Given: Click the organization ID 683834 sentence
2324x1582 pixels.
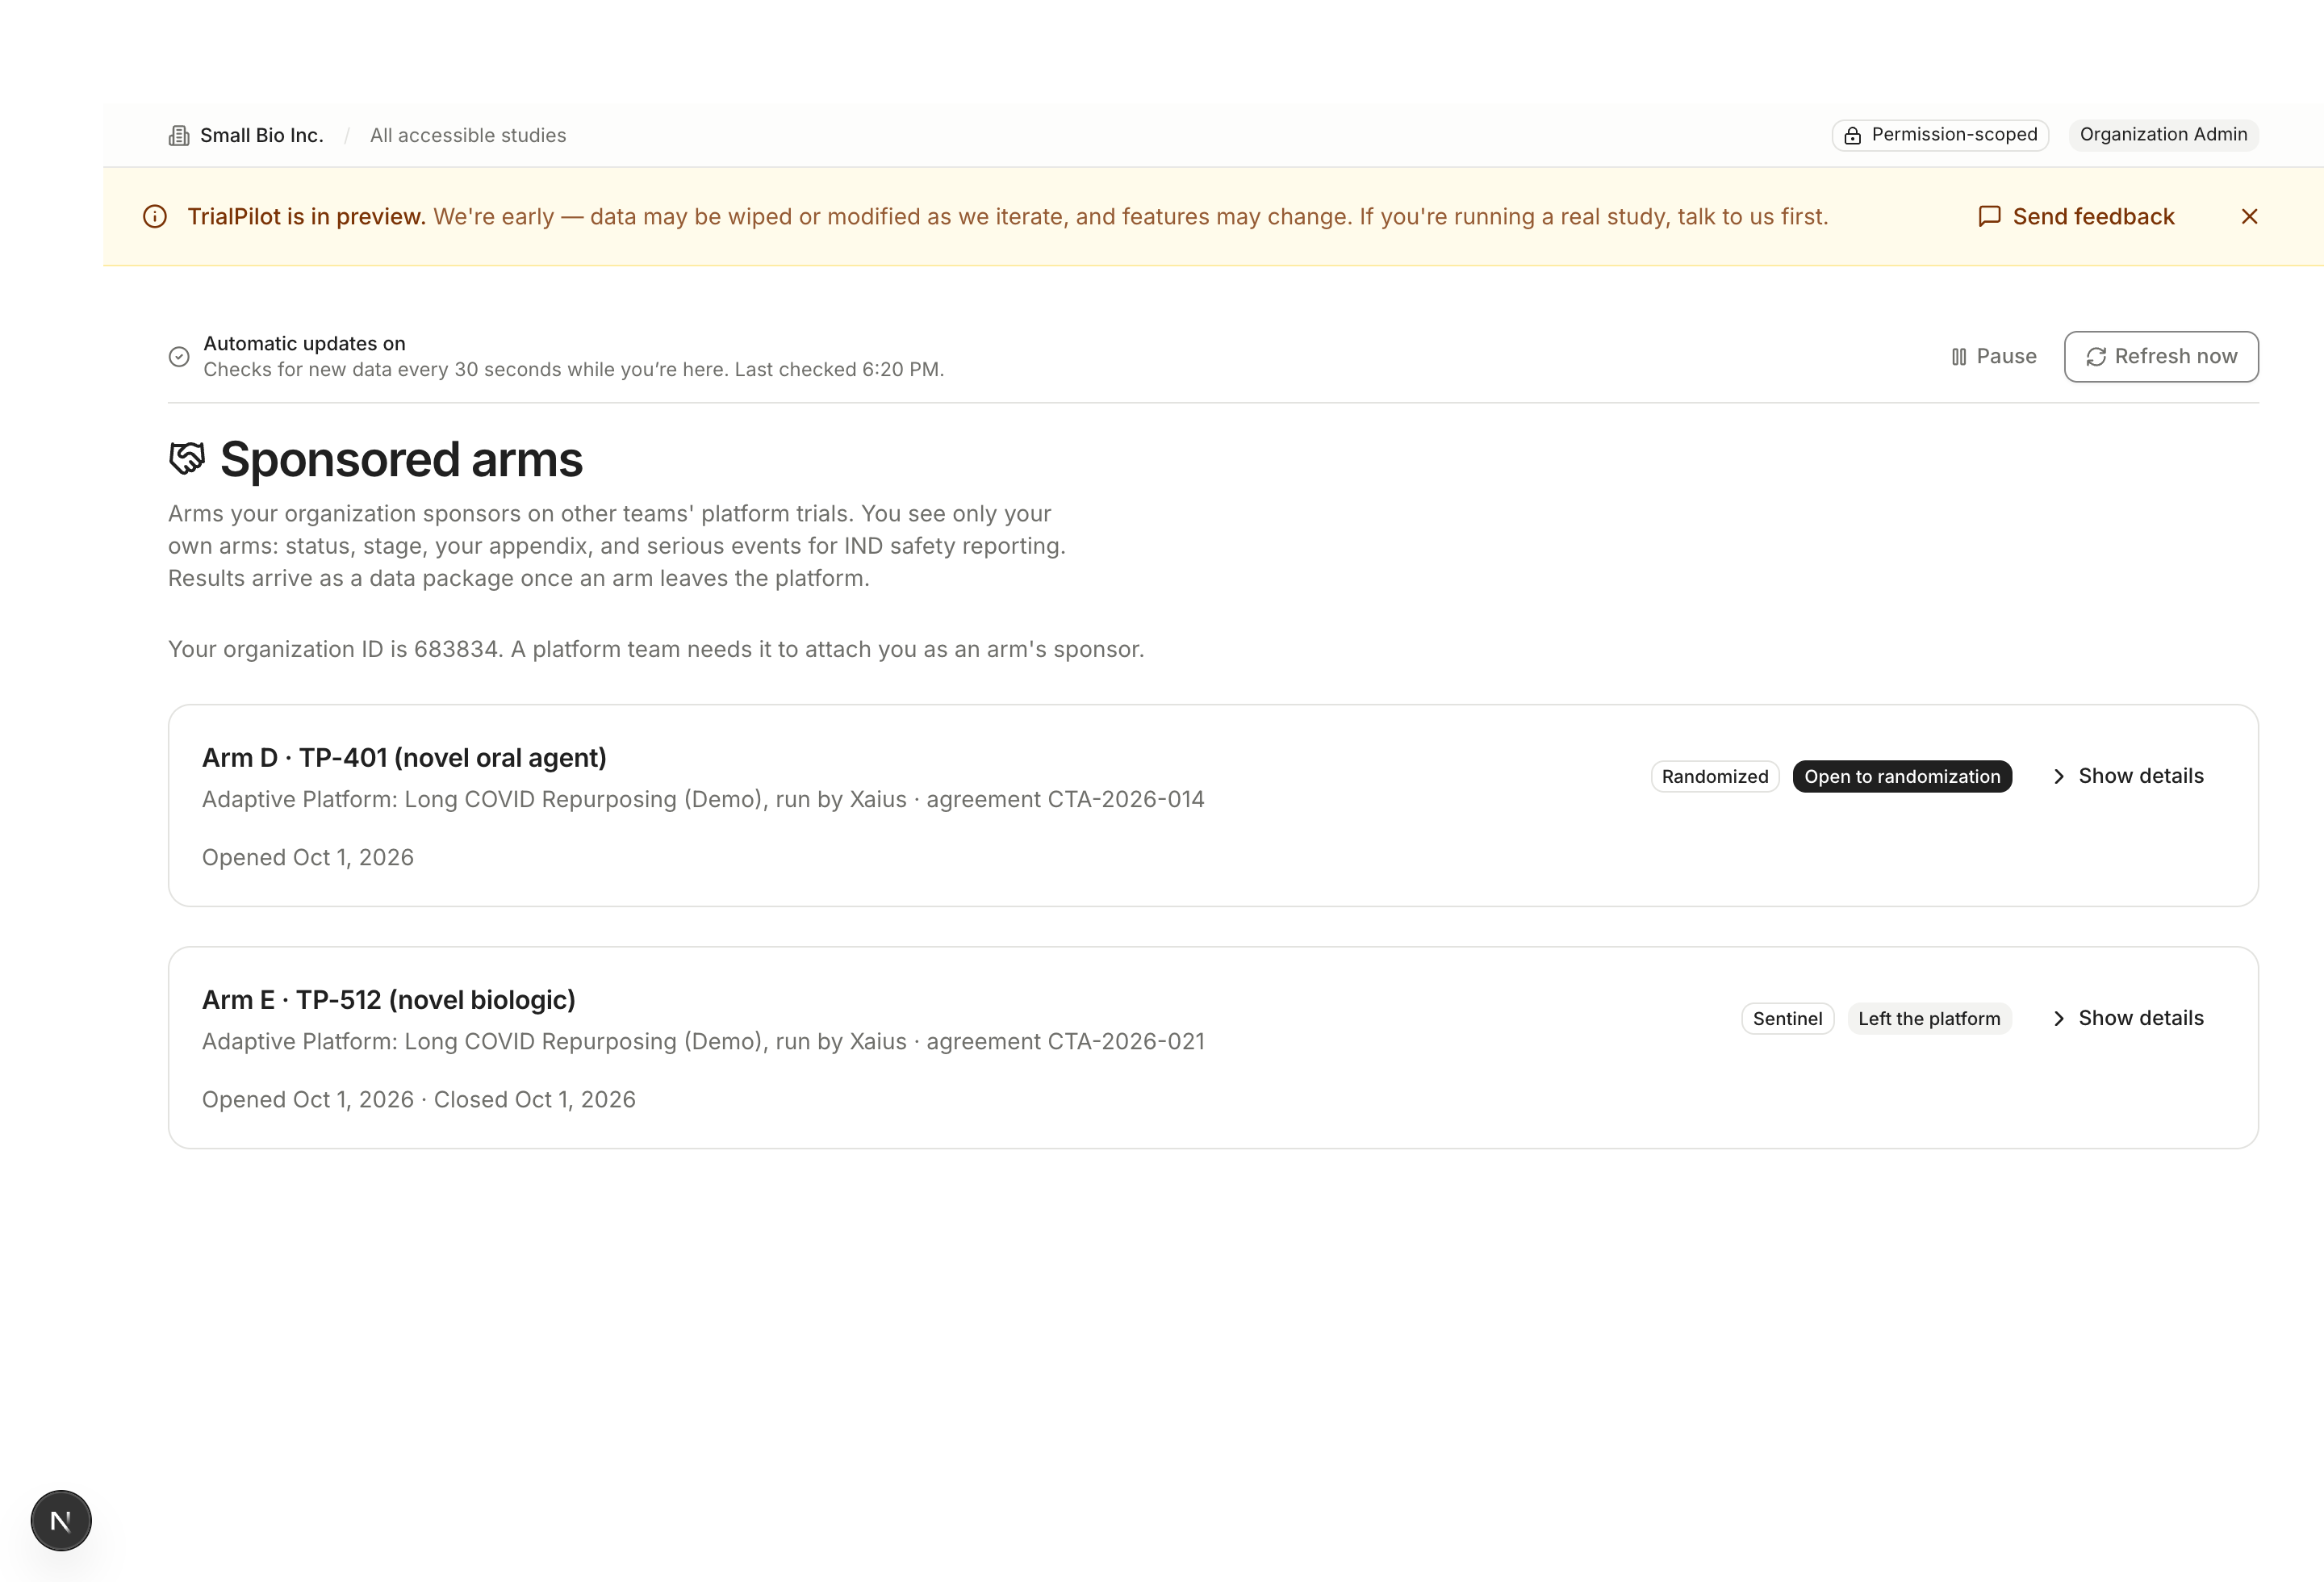Looking at the screenshot, I should tap(656, 650).
